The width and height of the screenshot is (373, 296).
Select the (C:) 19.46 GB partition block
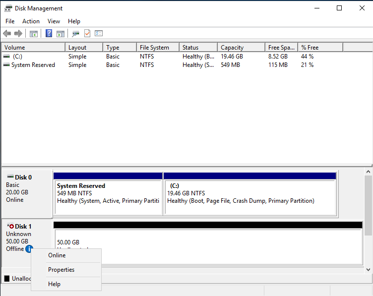click(x=250, y=194)
